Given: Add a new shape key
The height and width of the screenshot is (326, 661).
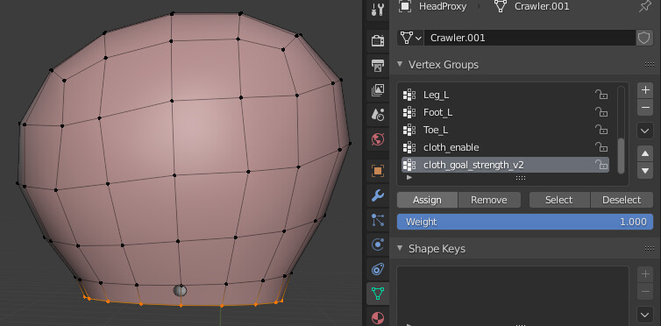Looking at the screenshot, I should tap(645, 274).
